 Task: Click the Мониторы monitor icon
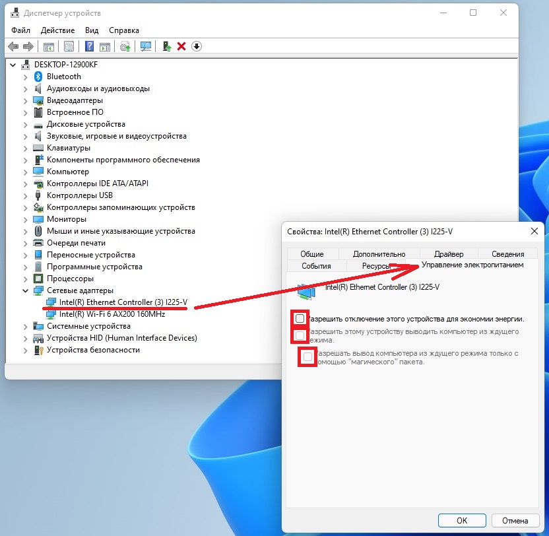(38, 219)
